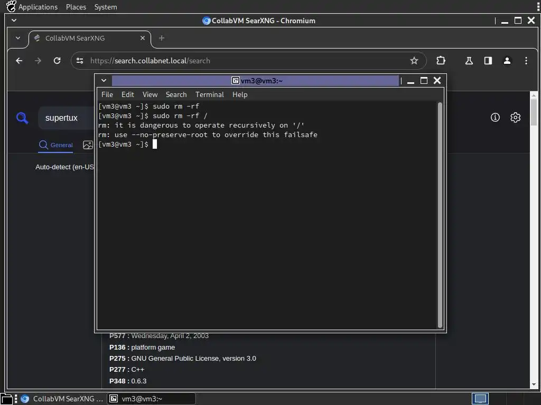Open SearXNG about info icon
Viewport: 541px width, 405px height.
click(x=495, y=118)
